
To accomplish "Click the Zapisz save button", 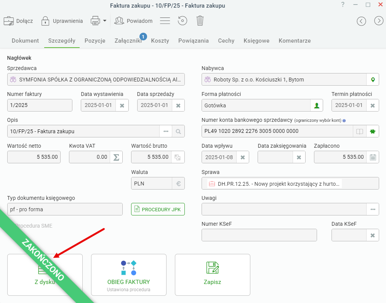I will 213,275.
